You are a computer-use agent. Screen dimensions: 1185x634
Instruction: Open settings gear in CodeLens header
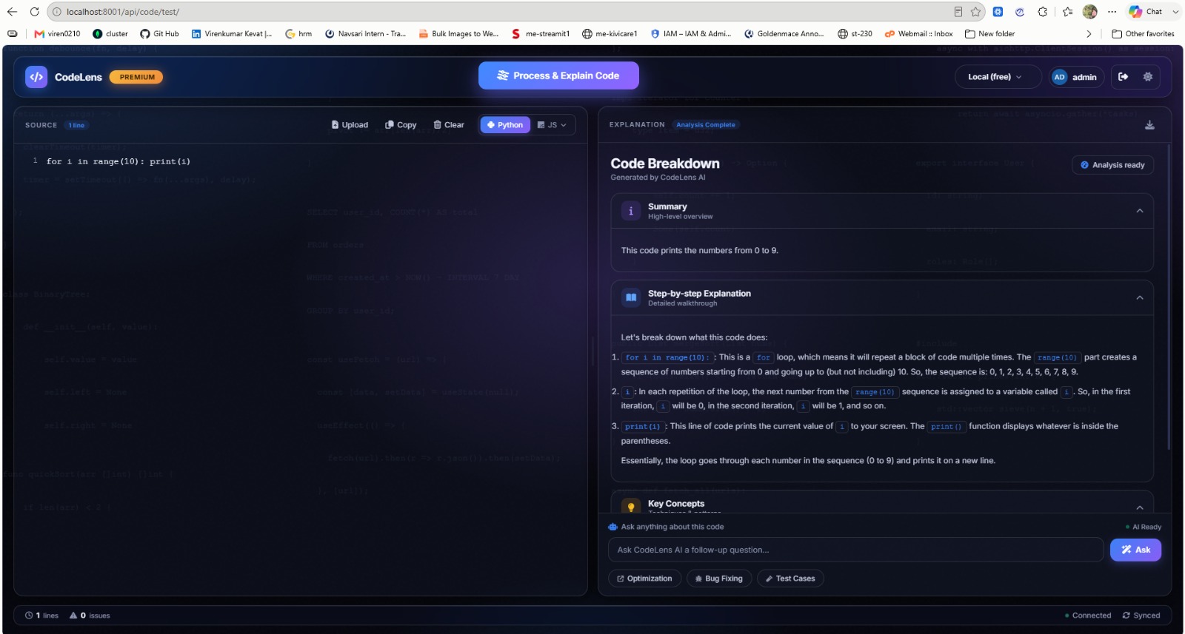pyautogui.click(x=1148, y=77)
